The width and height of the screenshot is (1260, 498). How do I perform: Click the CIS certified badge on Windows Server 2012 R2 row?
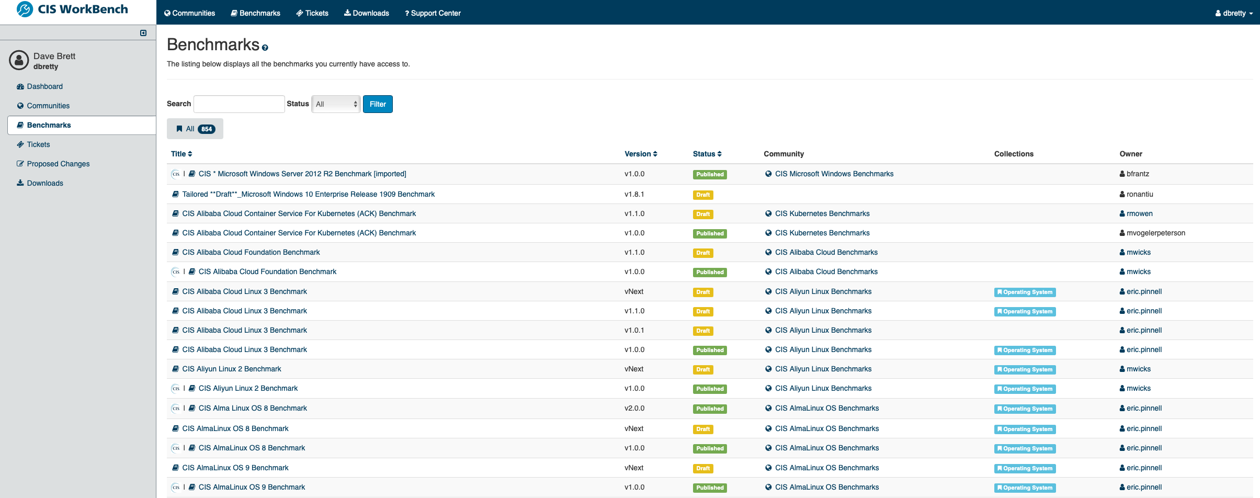176,174
